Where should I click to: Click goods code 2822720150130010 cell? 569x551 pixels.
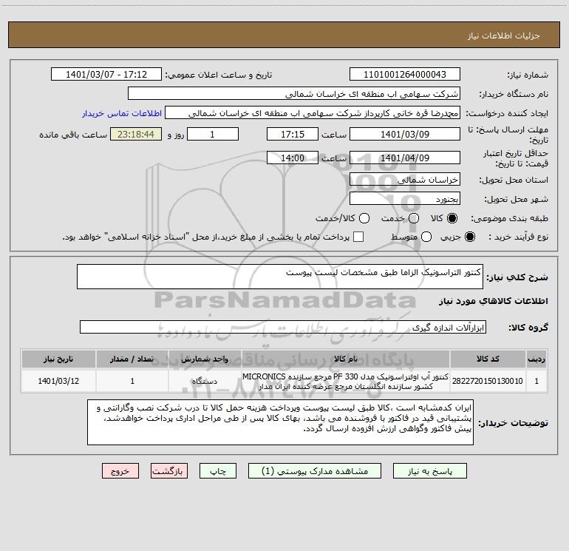488,381
